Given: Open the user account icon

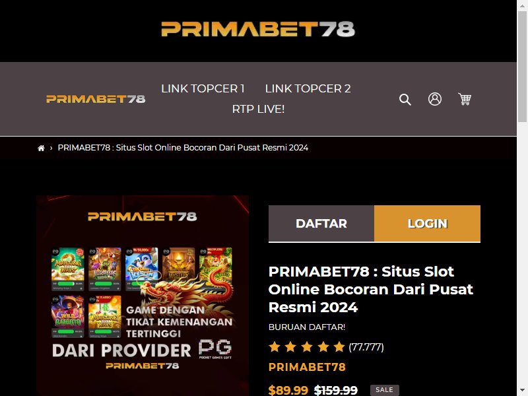Looking at the screenshot, I should pyautogui.click(x=435, y=99).
